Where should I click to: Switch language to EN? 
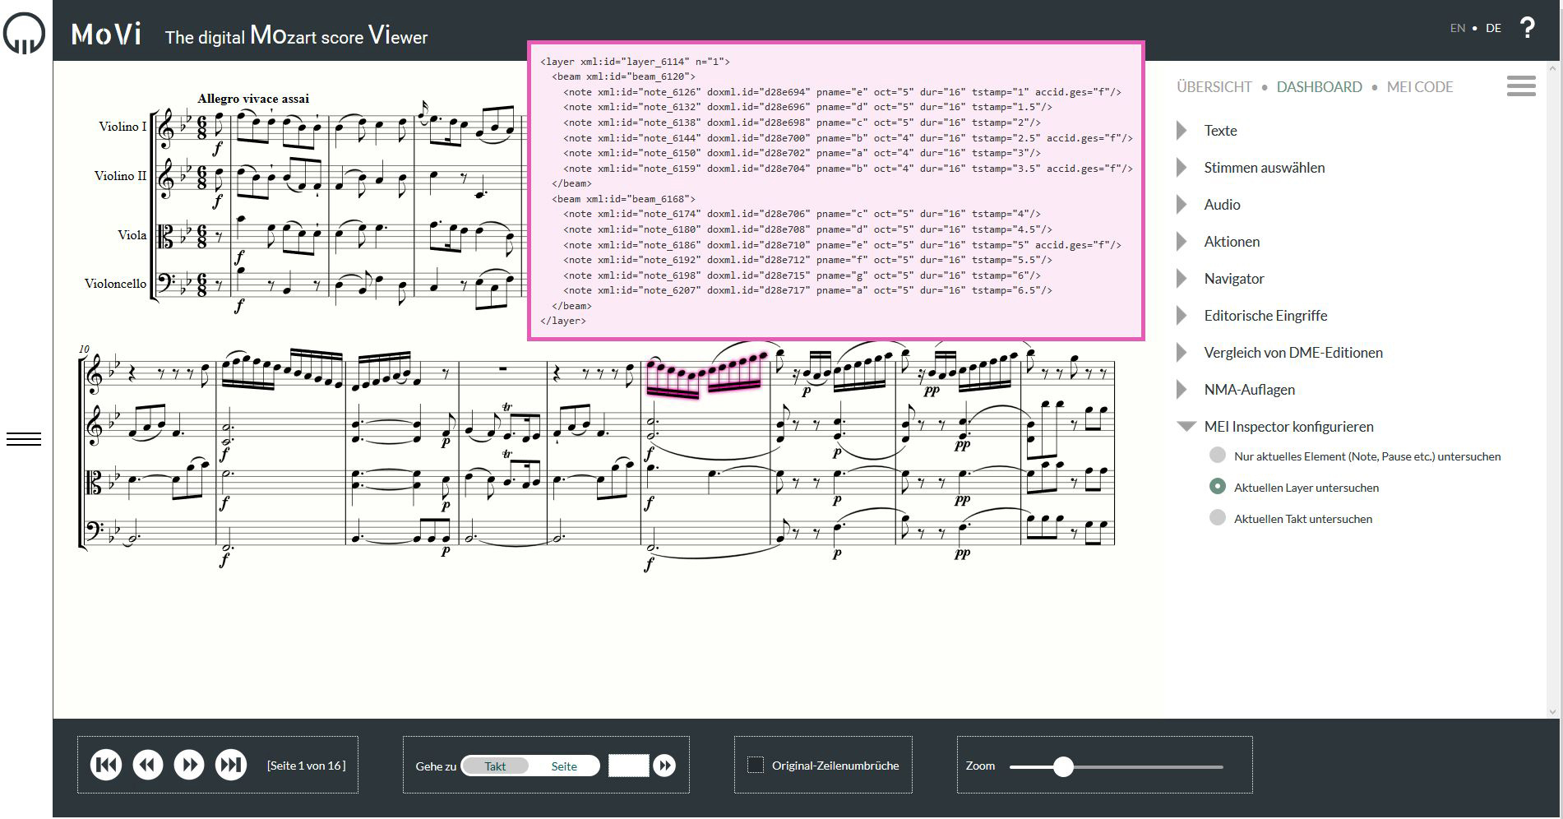(1458, 28)
